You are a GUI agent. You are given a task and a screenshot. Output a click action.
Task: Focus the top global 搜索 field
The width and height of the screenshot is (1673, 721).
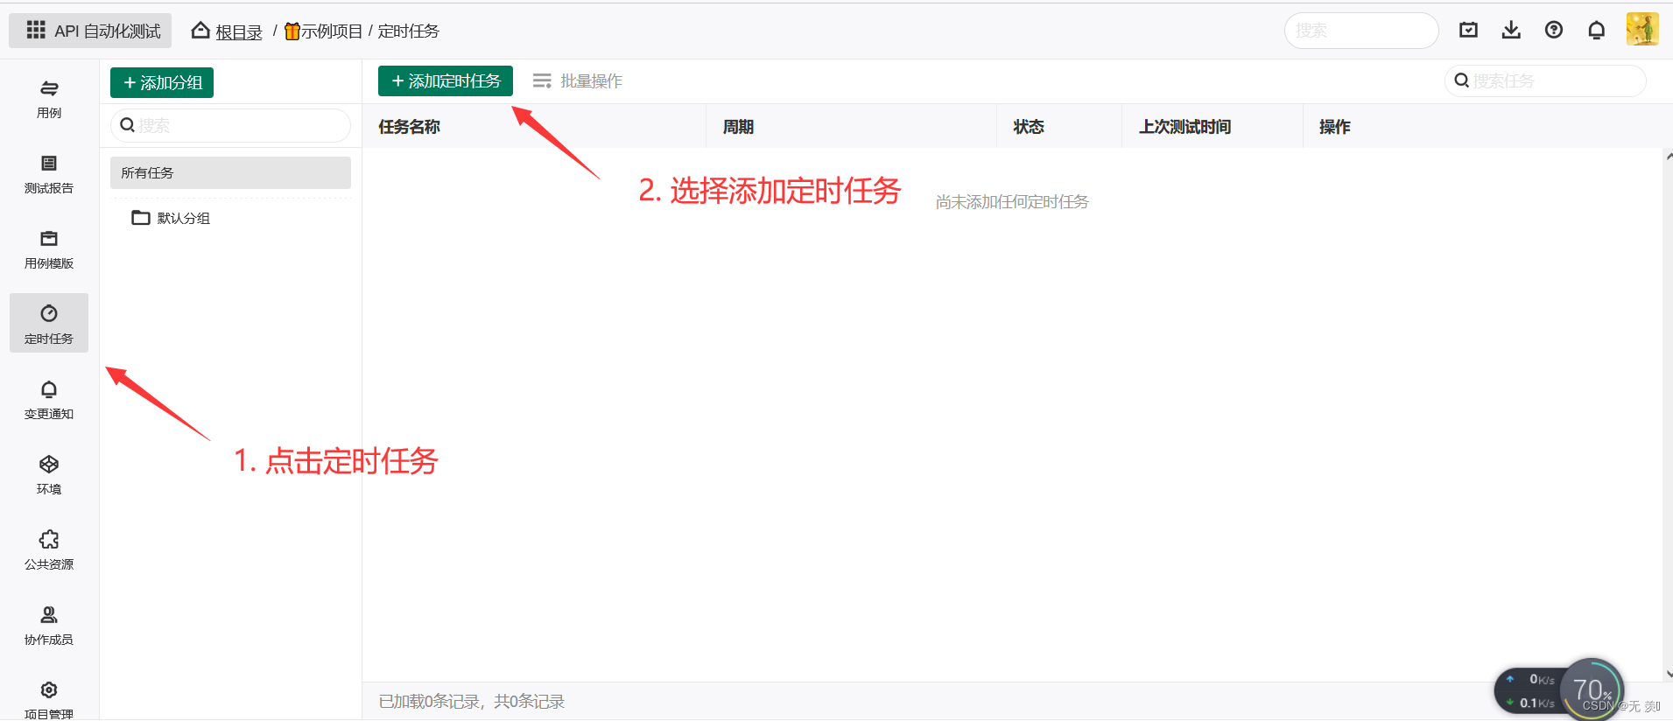1361,31
